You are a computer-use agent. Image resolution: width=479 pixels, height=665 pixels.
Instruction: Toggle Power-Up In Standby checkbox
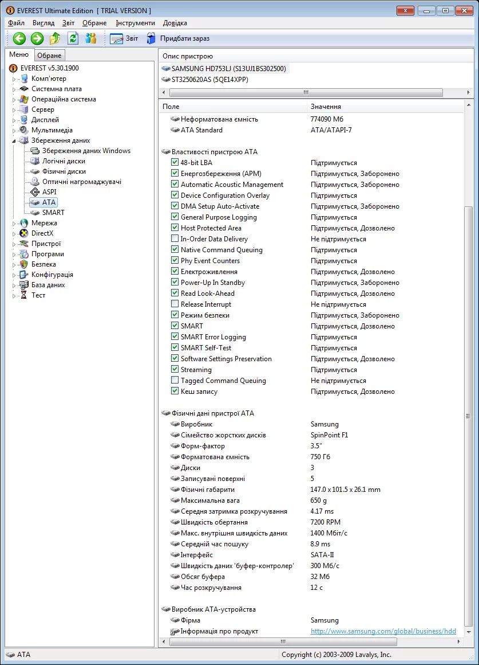pos(175,282)
